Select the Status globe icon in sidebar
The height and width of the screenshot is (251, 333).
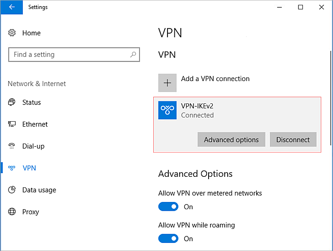[11, 102]
